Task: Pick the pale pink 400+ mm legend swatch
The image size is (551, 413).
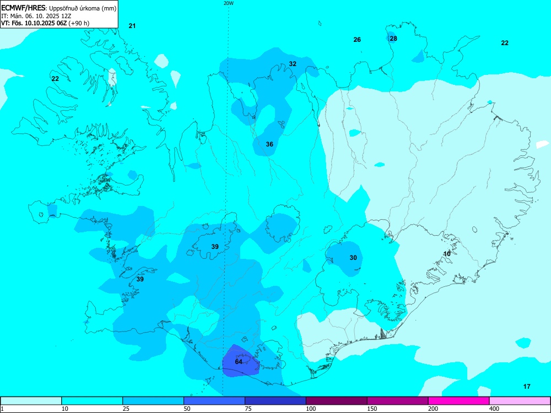Action: pos(520,401)
